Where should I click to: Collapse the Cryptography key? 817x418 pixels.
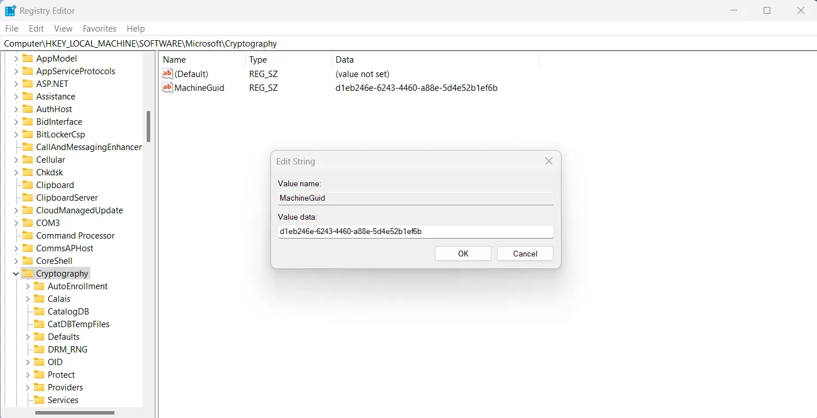coord(16,274)
